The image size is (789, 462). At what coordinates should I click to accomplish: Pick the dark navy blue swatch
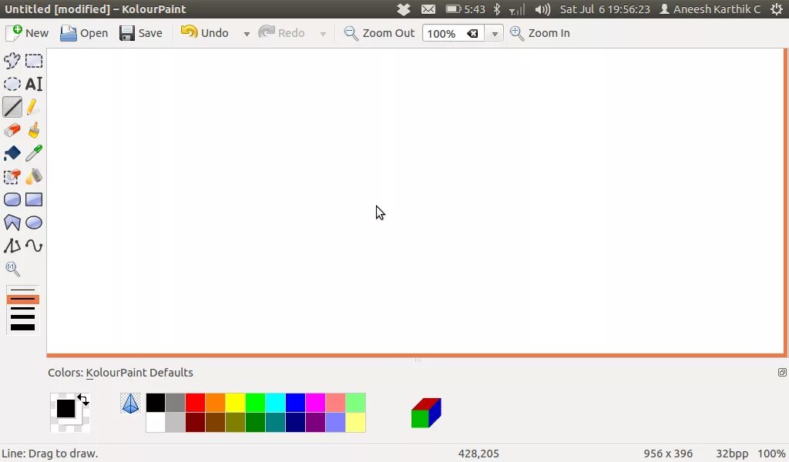[295, 422]
